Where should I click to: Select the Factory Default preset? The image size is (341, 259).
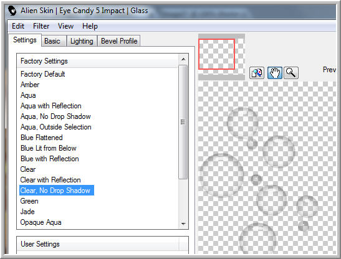pyautogui.click(x=42, y=74)
